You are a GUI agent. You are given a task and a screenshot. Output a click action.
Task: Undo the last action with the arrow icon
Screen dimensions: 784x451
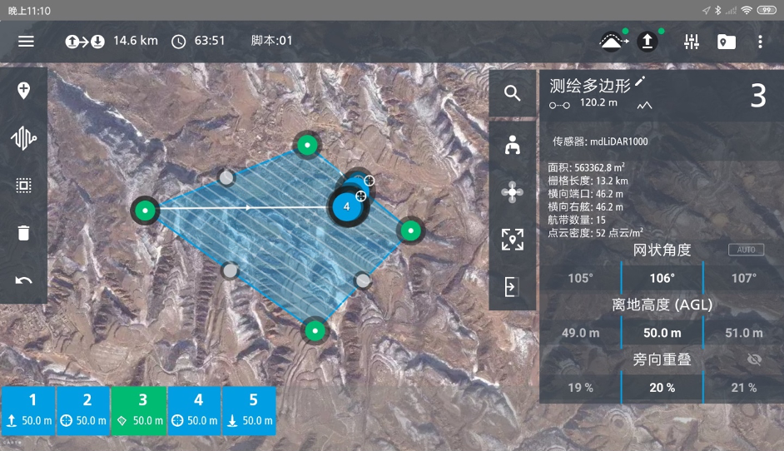23,280
